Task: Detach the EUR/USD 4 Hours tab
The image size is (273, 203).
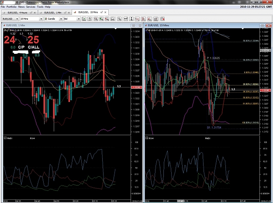Action: click(x=31, y=13)
